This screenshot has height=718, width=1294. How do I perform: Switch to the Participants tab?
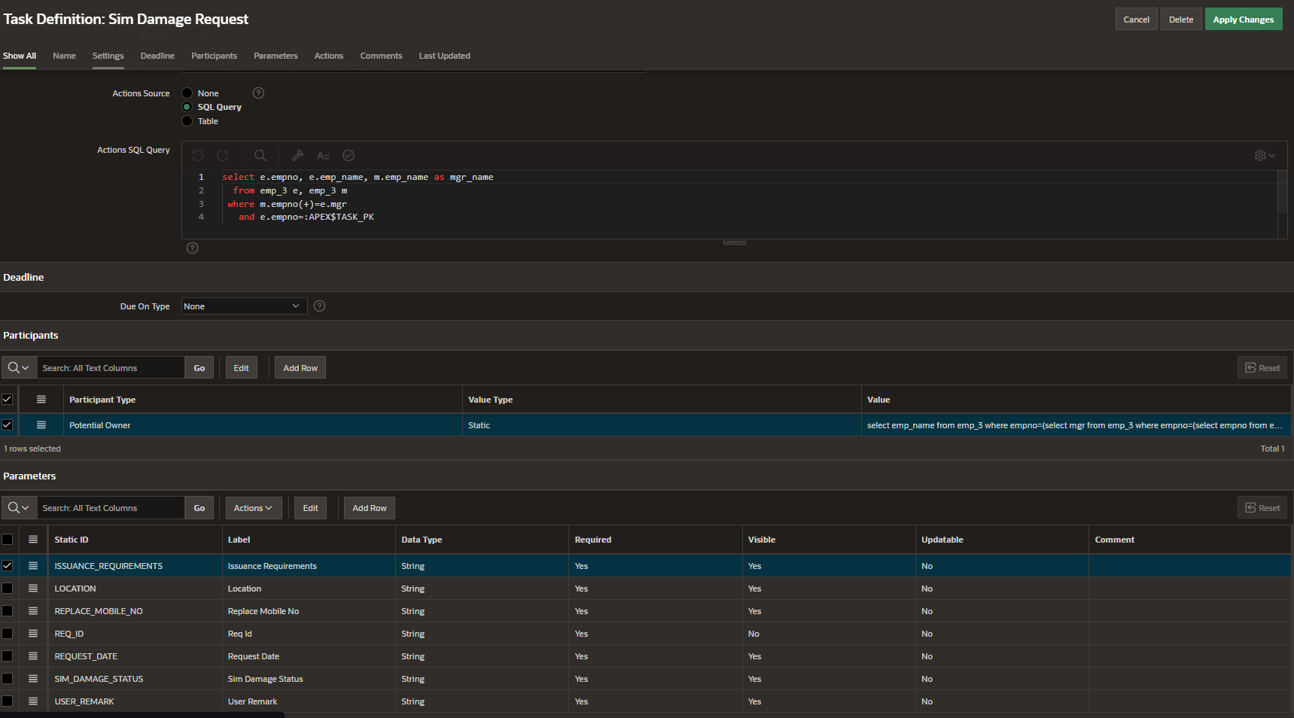(x=214, y=56)
